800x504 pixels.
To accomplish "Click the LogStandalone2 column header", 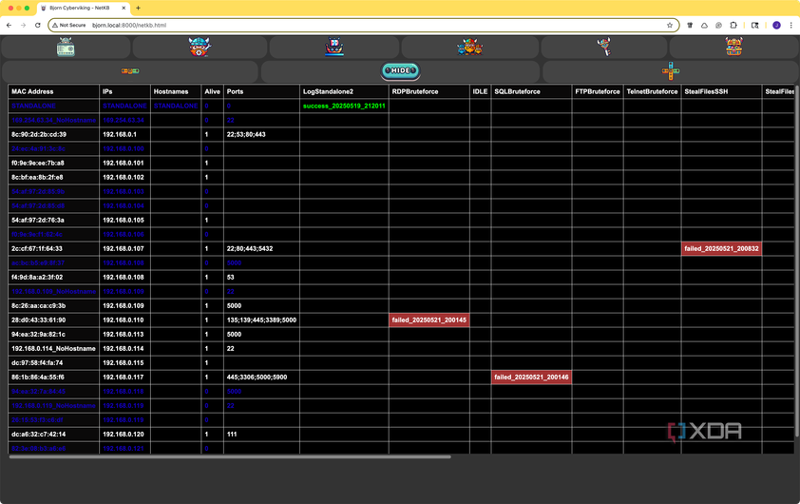I will click(344, 91).
